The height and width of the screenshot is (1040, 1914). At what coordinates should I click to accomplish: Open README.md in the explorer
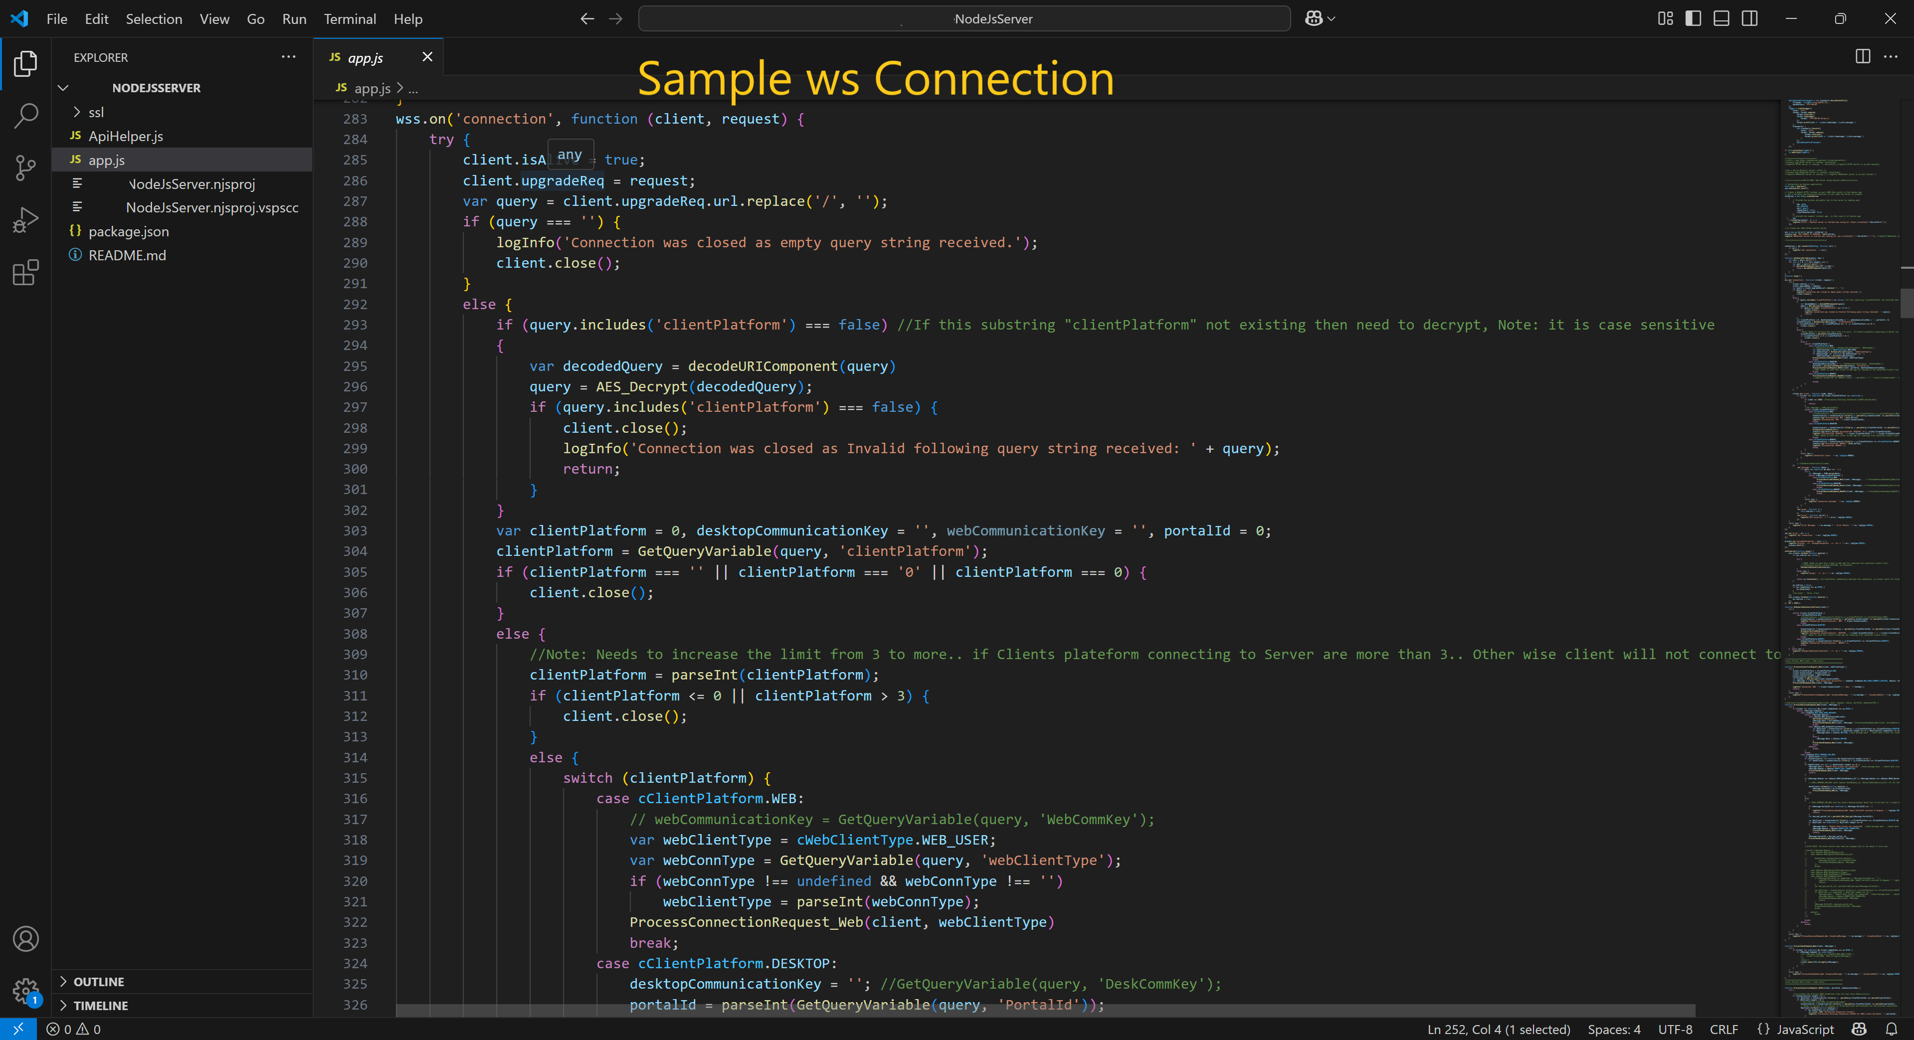[x=182, y=255]
